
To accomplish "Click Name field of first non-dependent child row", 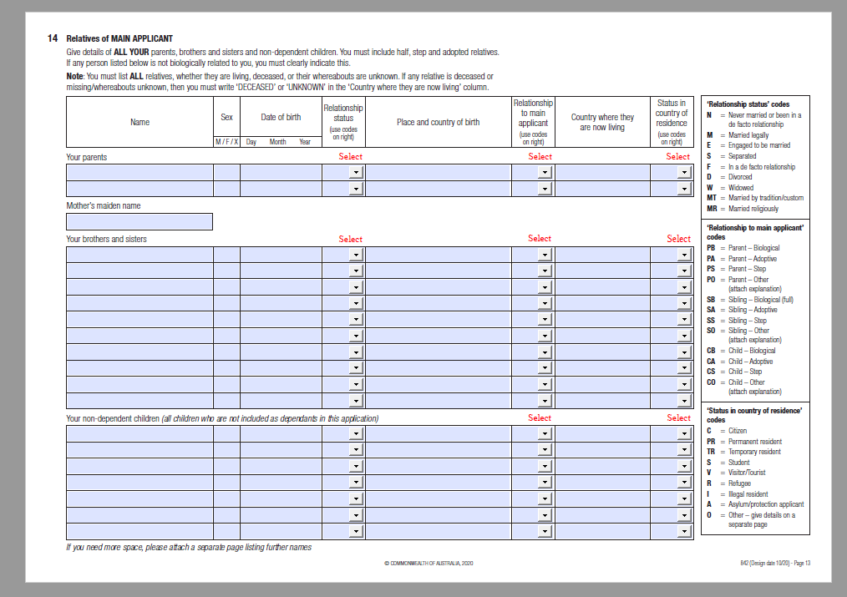I will (x=139, y=433).
